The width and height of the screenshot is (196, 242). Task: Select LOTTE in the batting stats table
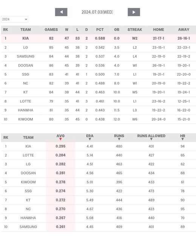click(28, 155)
